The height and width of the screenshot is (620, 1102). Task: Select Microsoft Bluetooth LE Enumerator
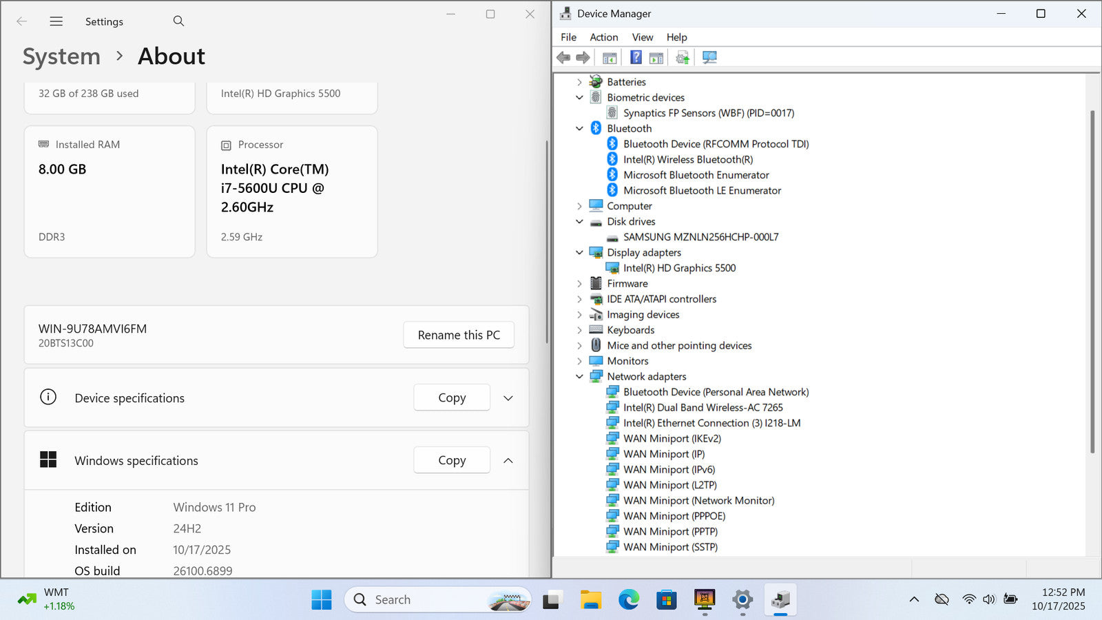click(703, 190)
